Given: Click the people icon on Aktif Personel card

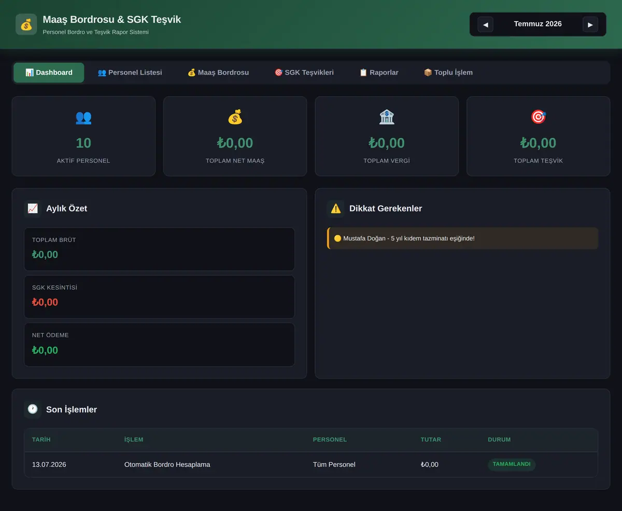Looking at the screenshot, I should [x=83, y=117].
